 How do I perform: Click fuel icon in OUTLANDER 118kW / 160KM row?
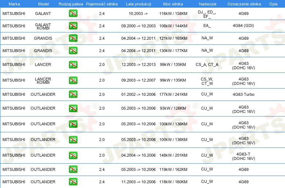[73, 182]
